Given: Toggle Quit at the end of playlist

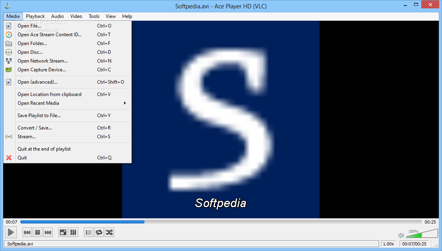Looking at the screenshot, I should coord(67,149).
